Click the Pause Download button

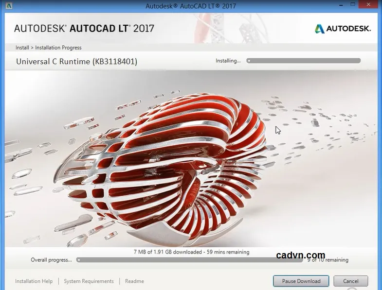pyautogui.click(x=301, y=281)
